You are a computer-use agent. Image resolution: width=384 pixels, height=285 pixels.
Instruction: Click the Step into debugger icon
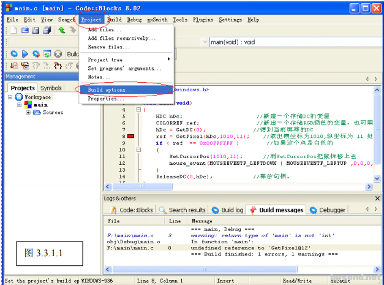pyautogui.click(x=58, y=66)
